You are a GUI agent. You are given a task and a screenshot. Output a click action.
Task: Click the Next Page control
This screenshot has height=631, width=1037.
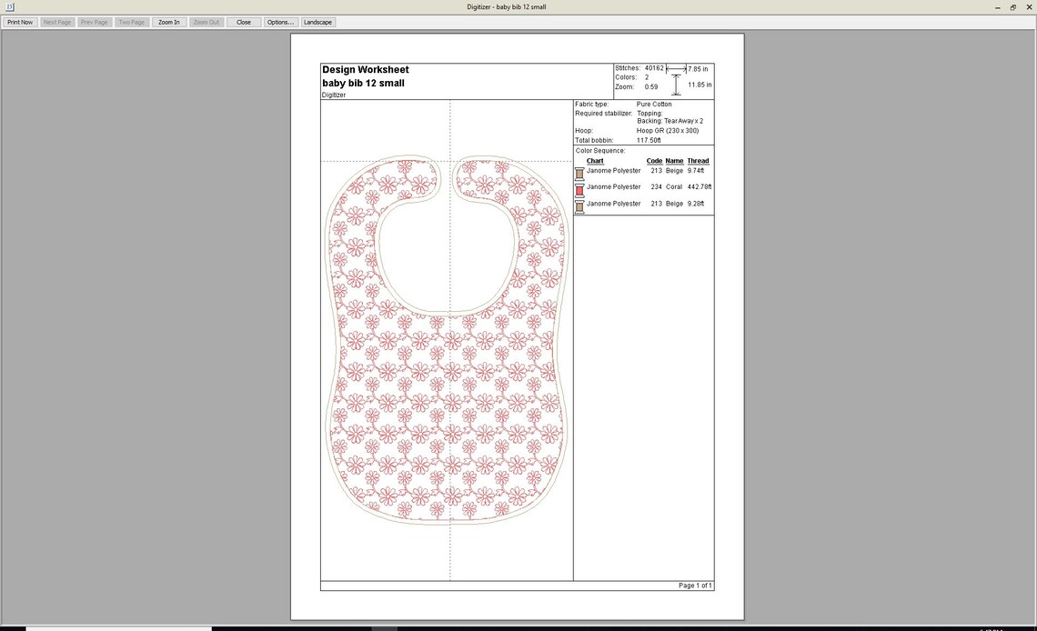coord(56,22)
